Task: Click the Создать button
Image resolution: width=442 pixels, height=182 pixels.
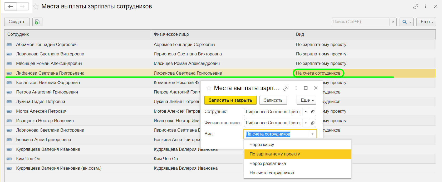Action: pyautogui.click(x=17, y=22)
